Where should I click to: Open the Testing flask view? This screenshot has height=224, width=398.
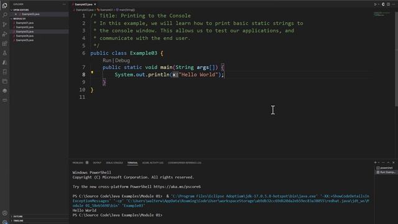point(4,53)
